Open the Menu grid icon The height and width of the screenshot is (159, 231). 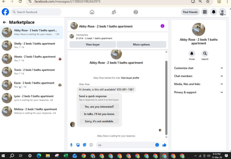[205, 12]
